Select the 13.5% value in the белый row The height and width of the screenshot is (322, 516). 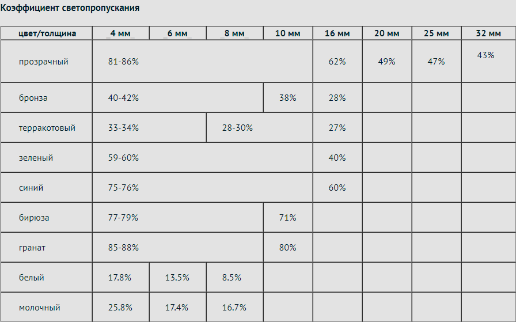click(177, 278)
